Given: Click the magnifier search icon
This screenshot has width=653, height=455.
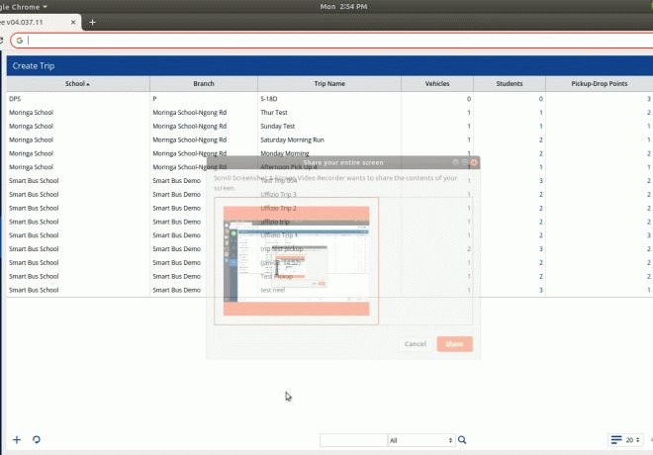Looking at the screenshot, I should click(x=462, y=440).
